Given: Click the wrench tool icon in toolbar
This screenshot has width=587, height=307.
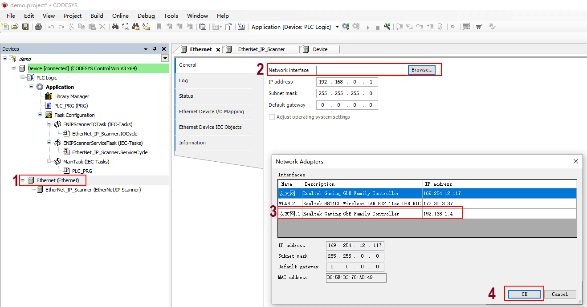Looking at the screenshot, I should (387, 27).
